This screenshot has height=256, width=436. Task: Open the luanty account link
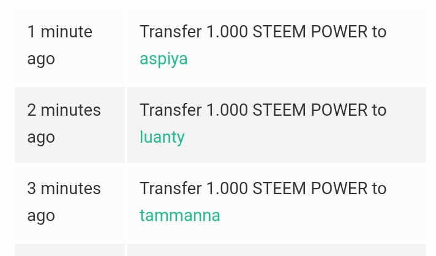162,137
